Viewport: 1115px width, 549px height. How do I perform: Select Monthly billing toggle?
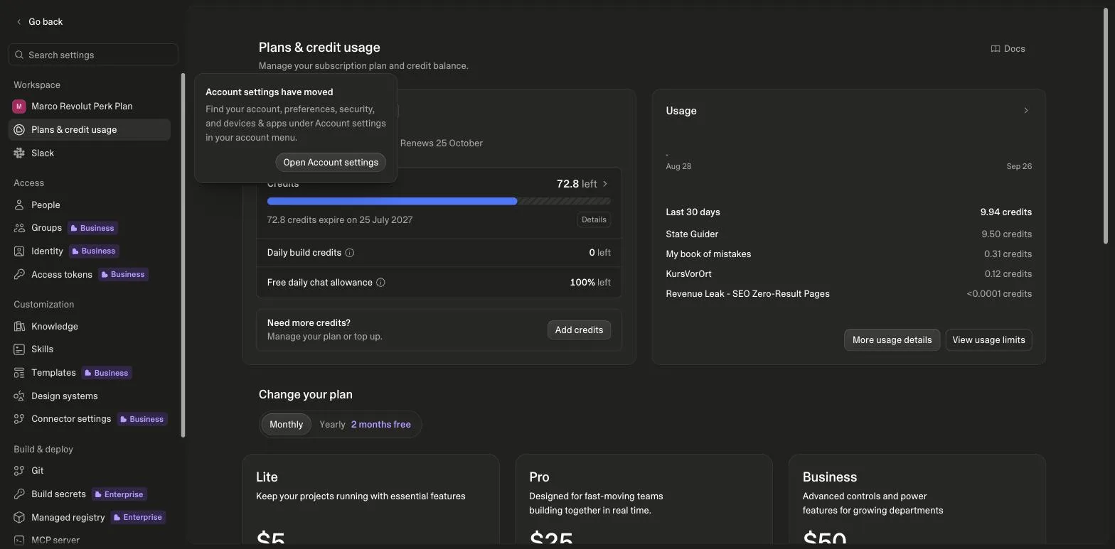[x=287, y=425]
